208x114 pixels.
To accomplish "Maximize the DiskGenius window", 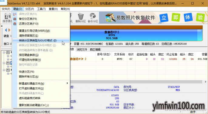I will (x=193, y=3).
